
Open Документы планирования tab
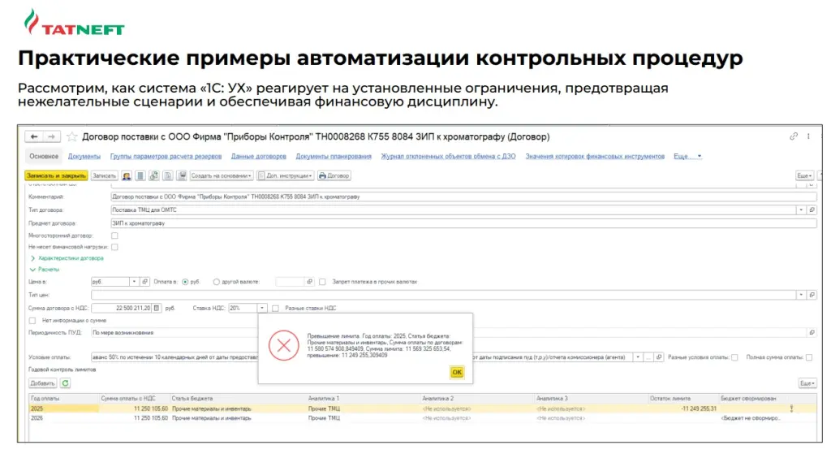click(x=334, y=157)
